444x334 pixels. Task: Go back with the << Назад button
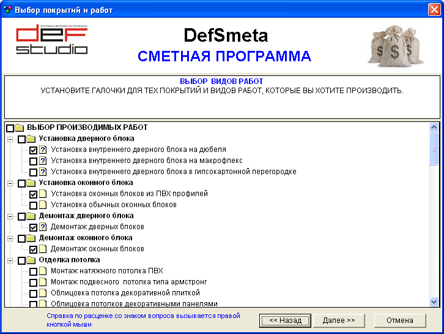(285, 321)
